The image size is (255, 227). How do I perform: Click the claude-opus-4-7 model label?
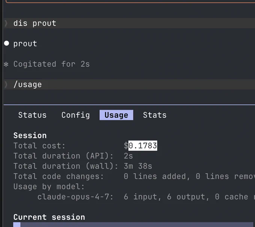pos(75,197)
